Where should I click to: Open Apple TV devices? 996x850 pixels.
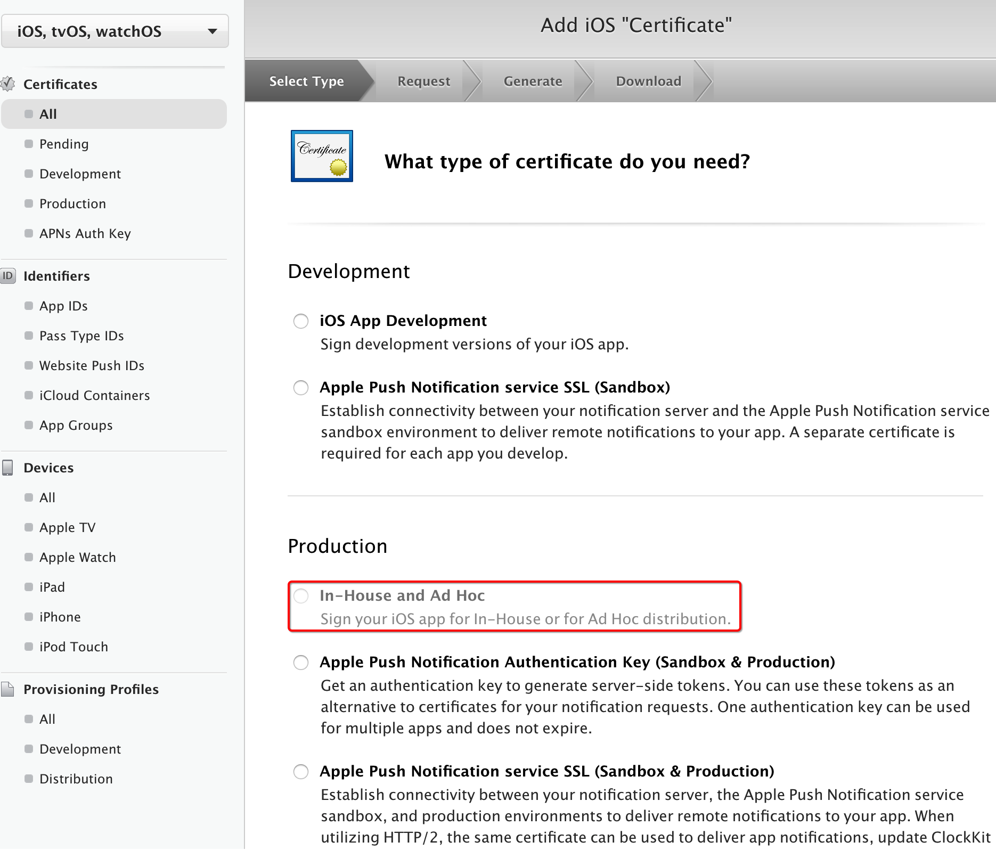pos(68,527)
